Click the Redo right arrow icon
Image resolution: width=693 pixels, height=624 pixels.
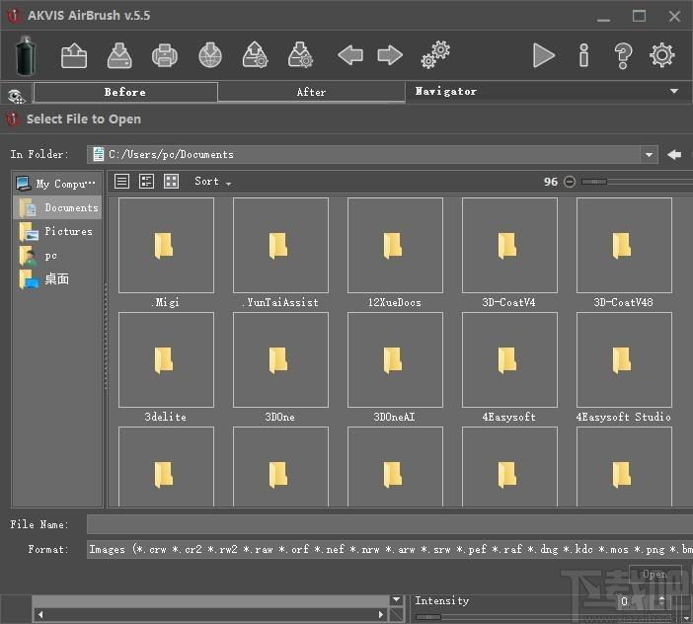[390, 55]
